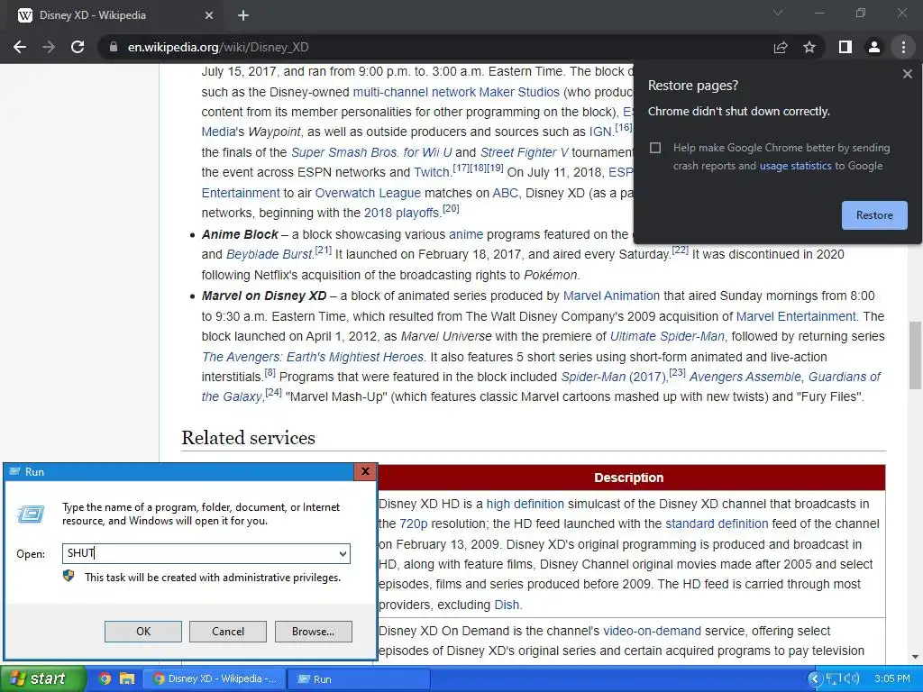The image size is (923, 692).
Task: Open the Chrome side panel icon
Action: coord(845,47)
